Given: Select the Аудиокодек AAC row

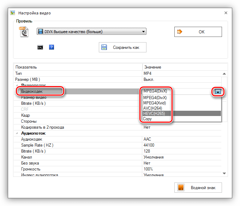Looking at the screenshot, I should coord(118,139).
